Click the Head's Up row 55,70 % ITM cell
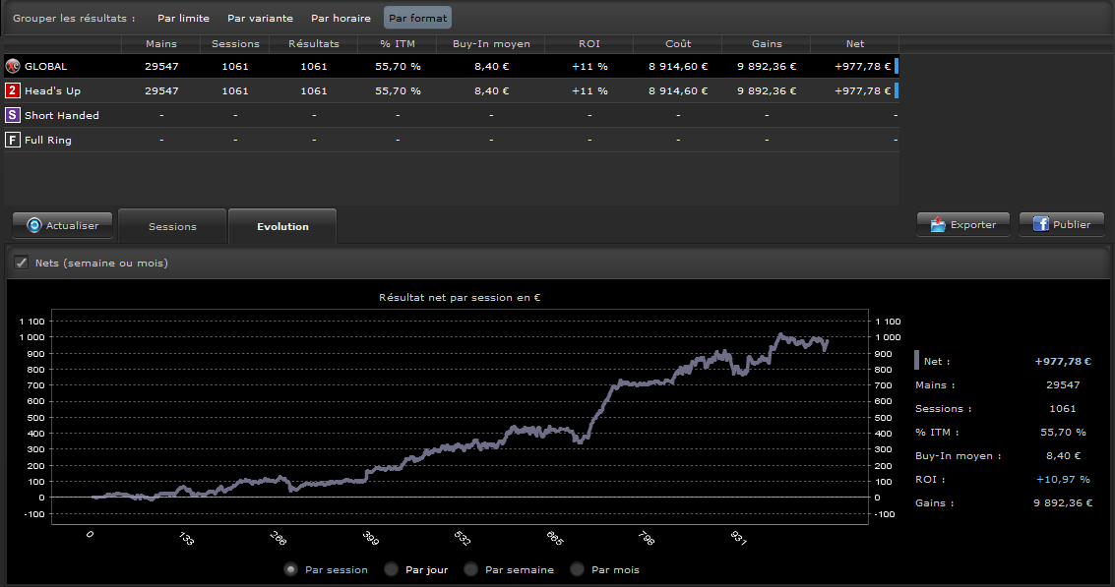This screenshot has height=587, width=1115. (398, 90)
